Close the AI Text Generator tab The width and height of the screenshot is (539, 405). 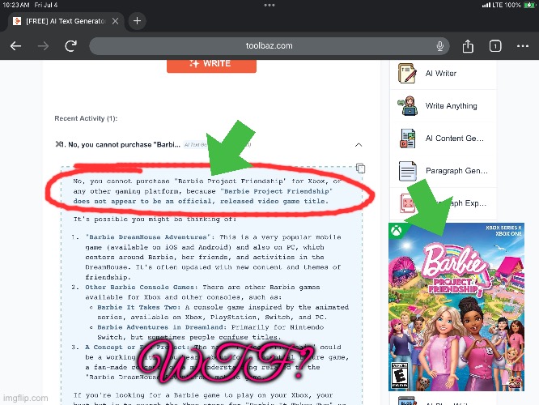tap(116, 21)
